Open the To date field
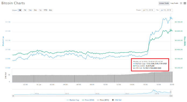Screen dimensions: 187x102 point(166,10)
